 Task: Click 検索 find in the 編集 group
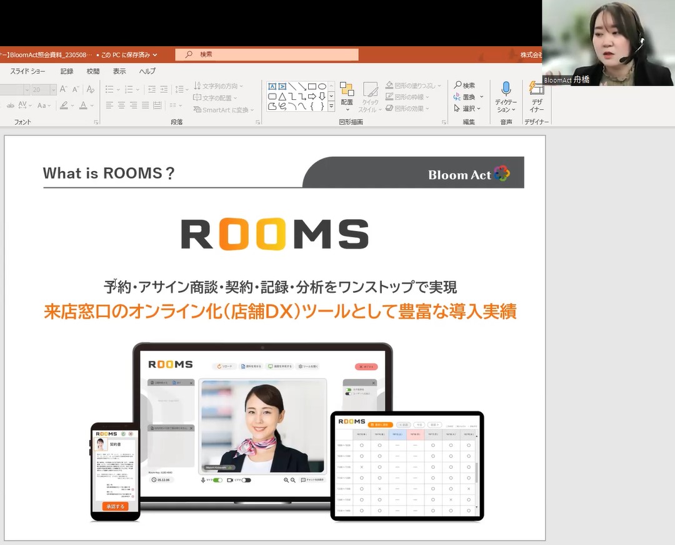pyautogui.click(x=464, y=85)
